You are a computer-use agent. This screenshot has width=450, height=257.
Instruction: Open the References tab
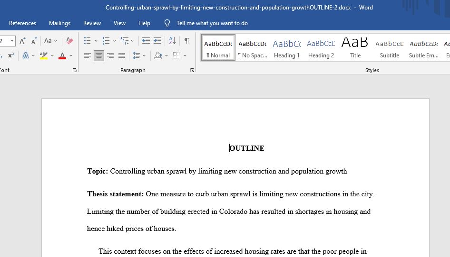tap(22, 23)
